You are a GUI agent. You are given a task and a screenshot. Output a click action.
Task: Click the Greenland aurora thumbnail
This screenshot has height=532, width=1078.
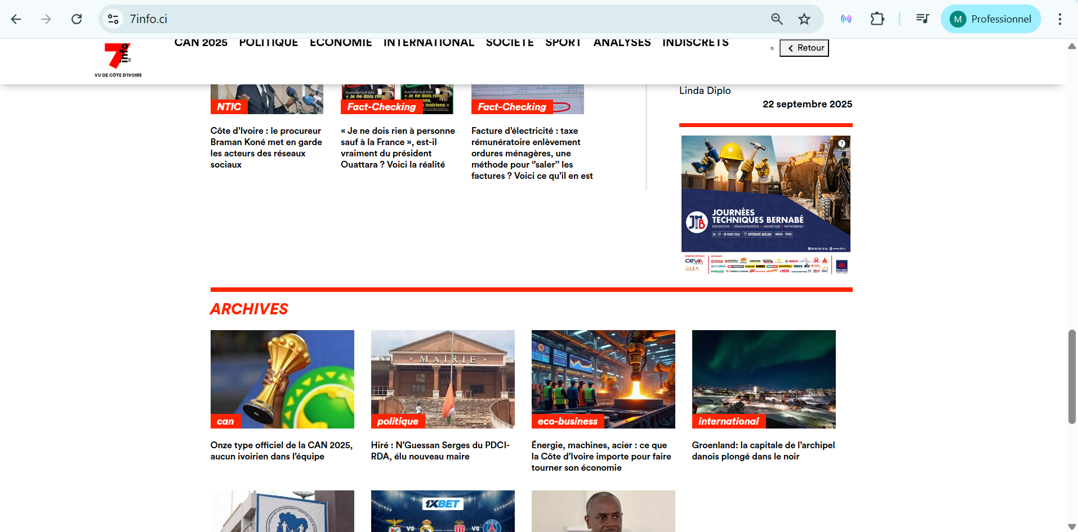(764, 379)
